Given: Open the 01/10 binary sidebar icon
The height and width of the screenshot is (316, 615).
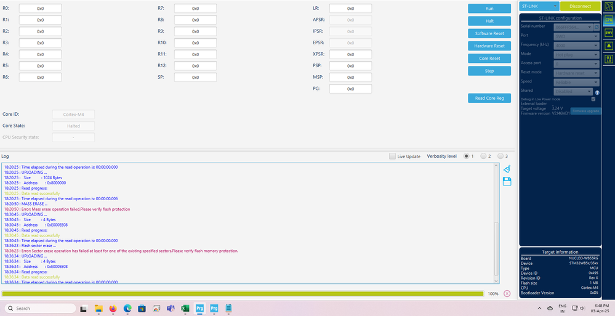Looking at the screenshot, I should pyautogui.click(x=609, y=59).
